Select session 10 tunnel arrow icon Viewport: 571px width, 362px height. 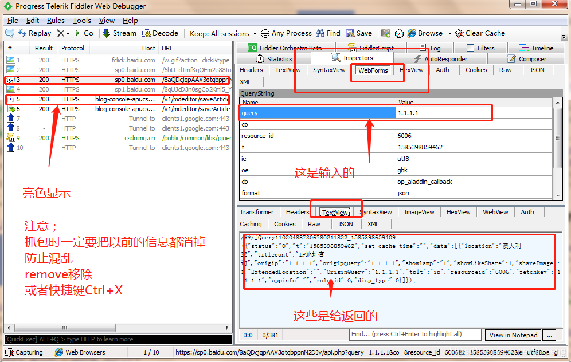[x=11, y=148]
